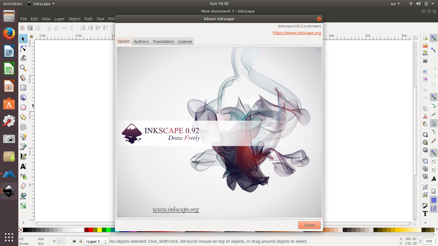Expand the Inkscape application menu
The height and width of the screenshot is (246, 438).
[x=41, y=4]
